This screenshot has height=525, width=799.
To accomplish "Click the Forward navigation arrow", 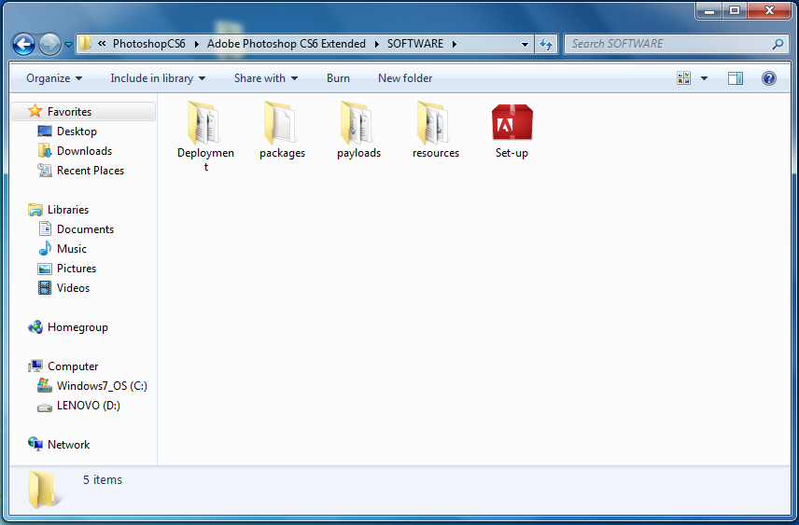I will click(49, 45).
